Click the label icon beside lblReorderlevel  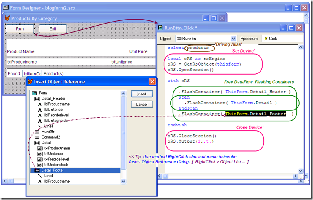40,115
